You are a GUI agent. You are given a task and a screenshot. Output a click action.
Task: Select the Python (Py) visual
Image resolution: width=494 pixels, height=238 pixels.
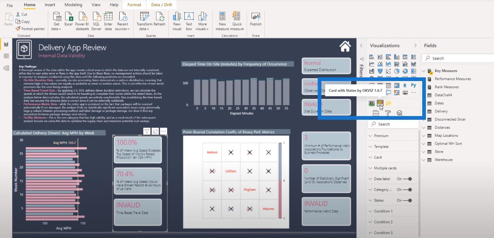click(413, 85)
